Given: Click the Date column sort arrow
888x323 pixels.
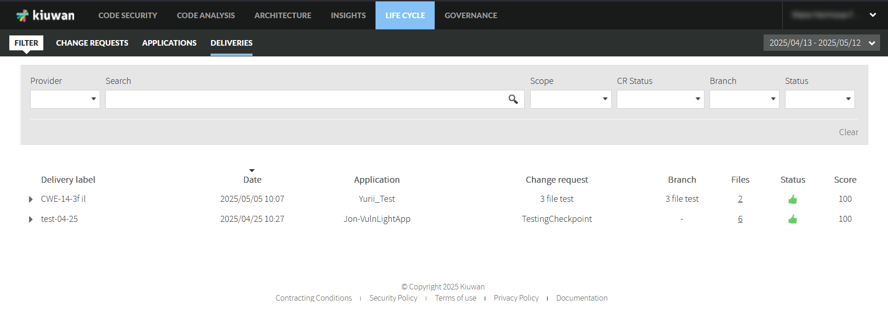Looking at the screenshot, I should point(252,171).
